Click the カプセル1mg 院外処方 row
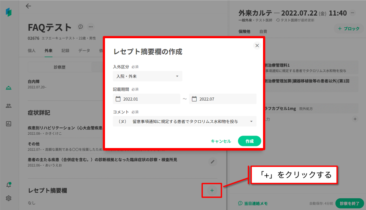This screenshot has width=366, height=210. (x=311, y=109)
